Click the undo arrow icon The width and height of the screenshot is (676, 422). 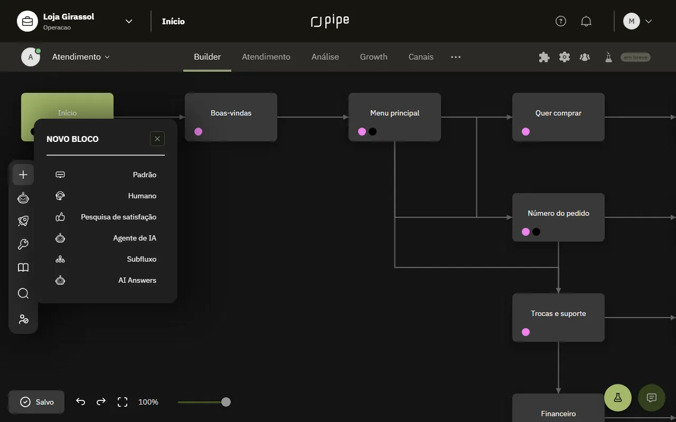pyautogui.click(x=80, y=402)
